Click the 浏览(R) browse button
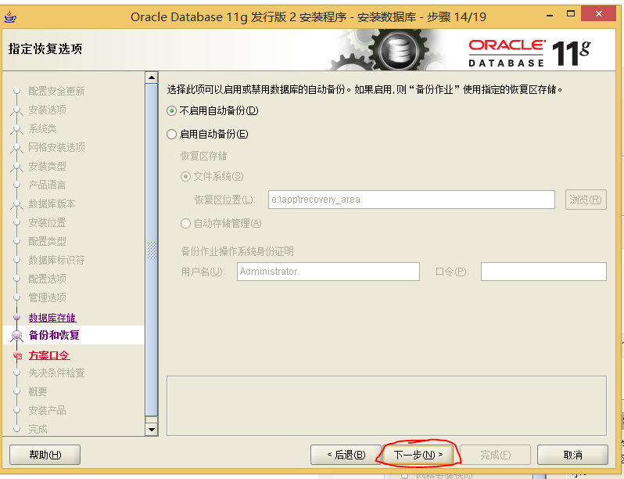 point(586,200)
